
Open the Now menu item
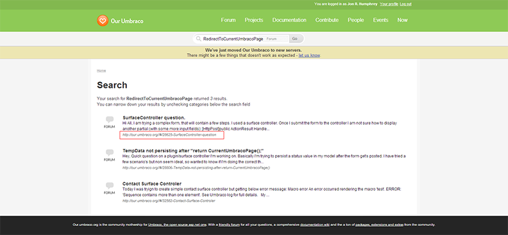[402, 20]
